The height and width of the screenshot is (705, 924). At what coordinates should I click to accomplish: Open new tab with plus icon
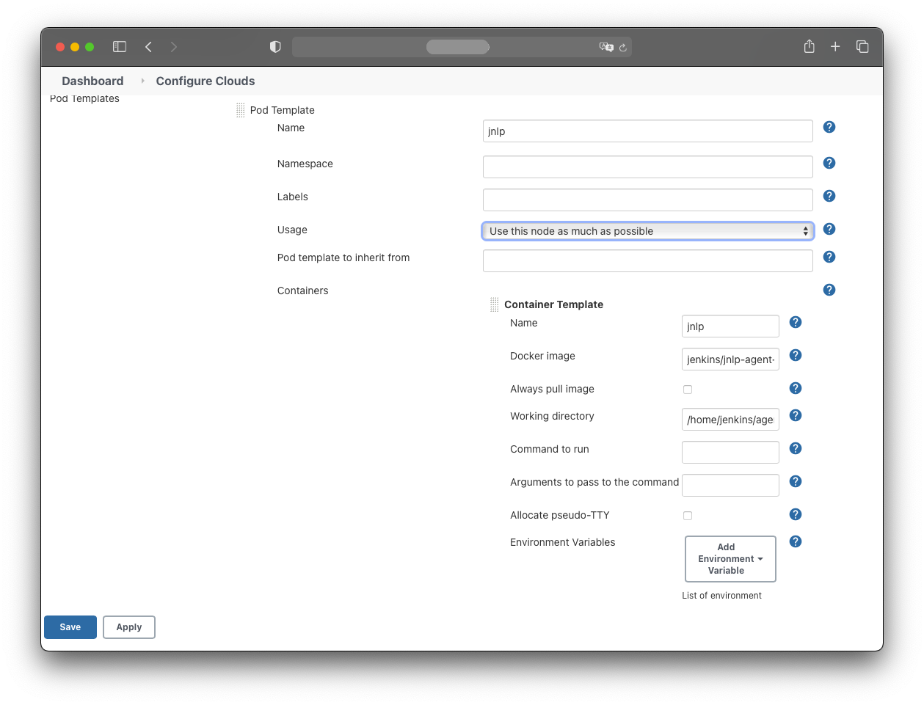[835, 47]
